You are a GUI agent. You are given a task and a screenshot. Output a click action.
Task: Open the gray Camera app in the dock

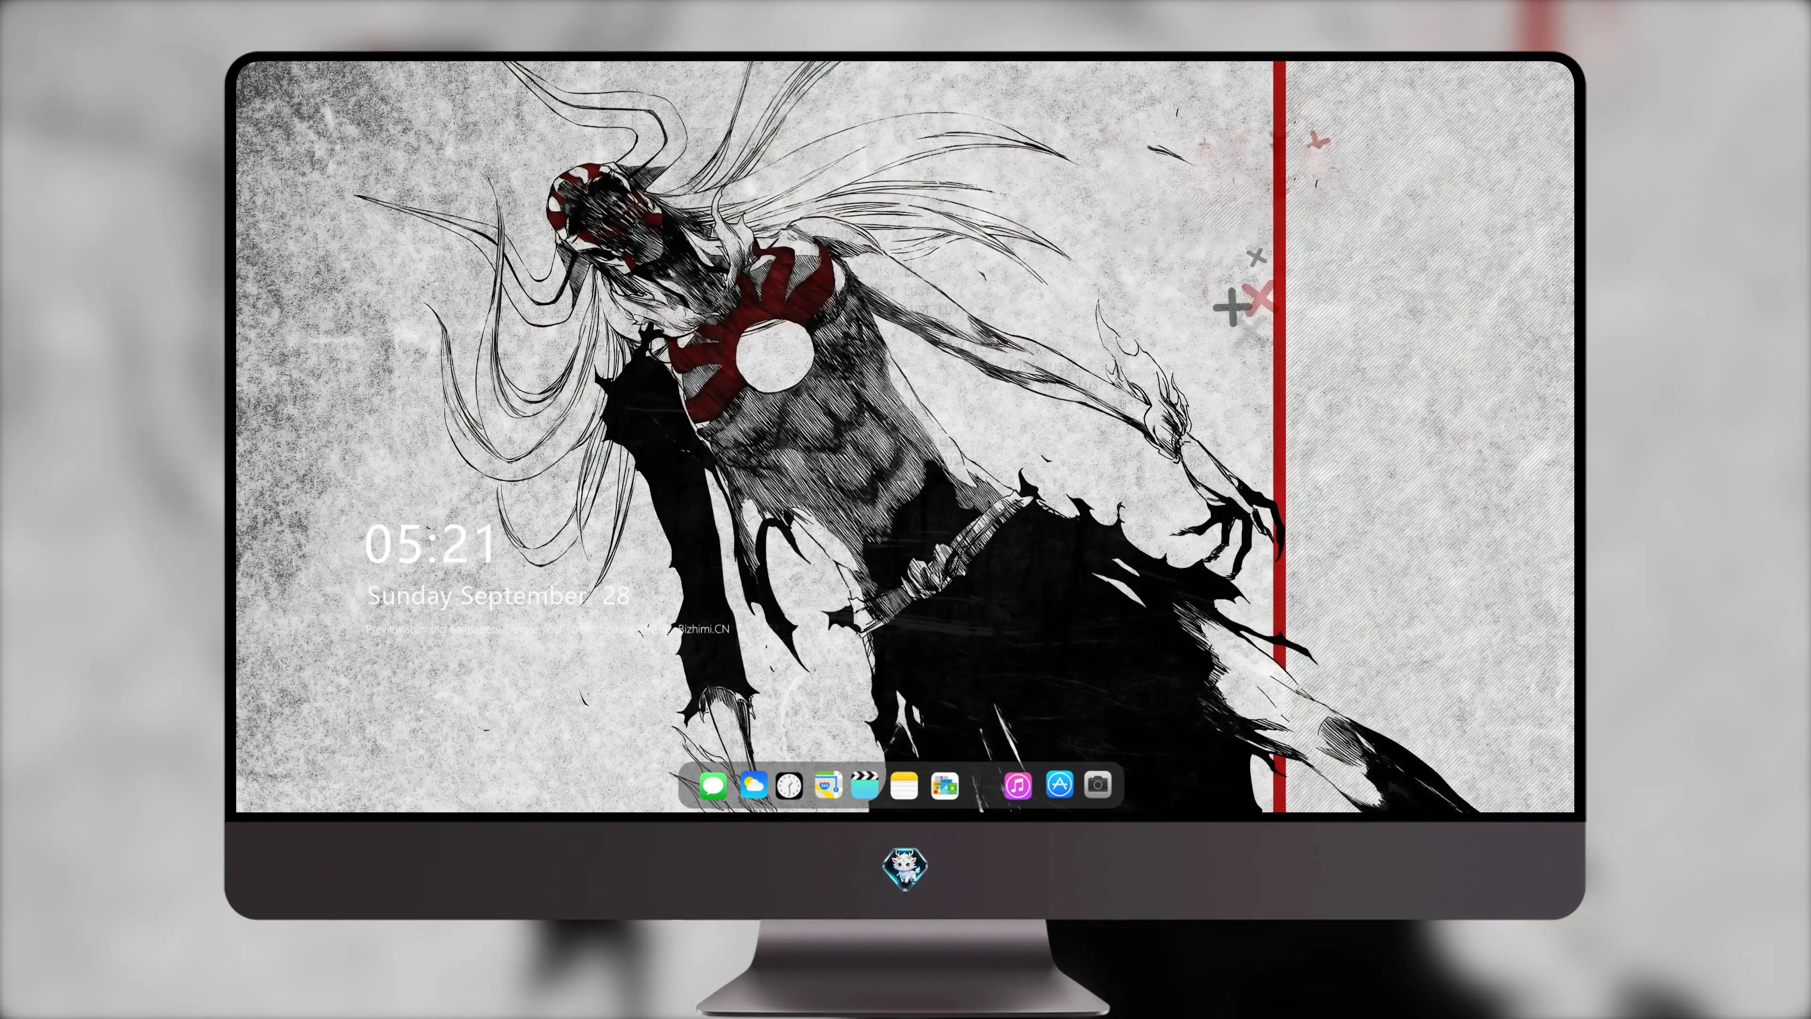1097,784
